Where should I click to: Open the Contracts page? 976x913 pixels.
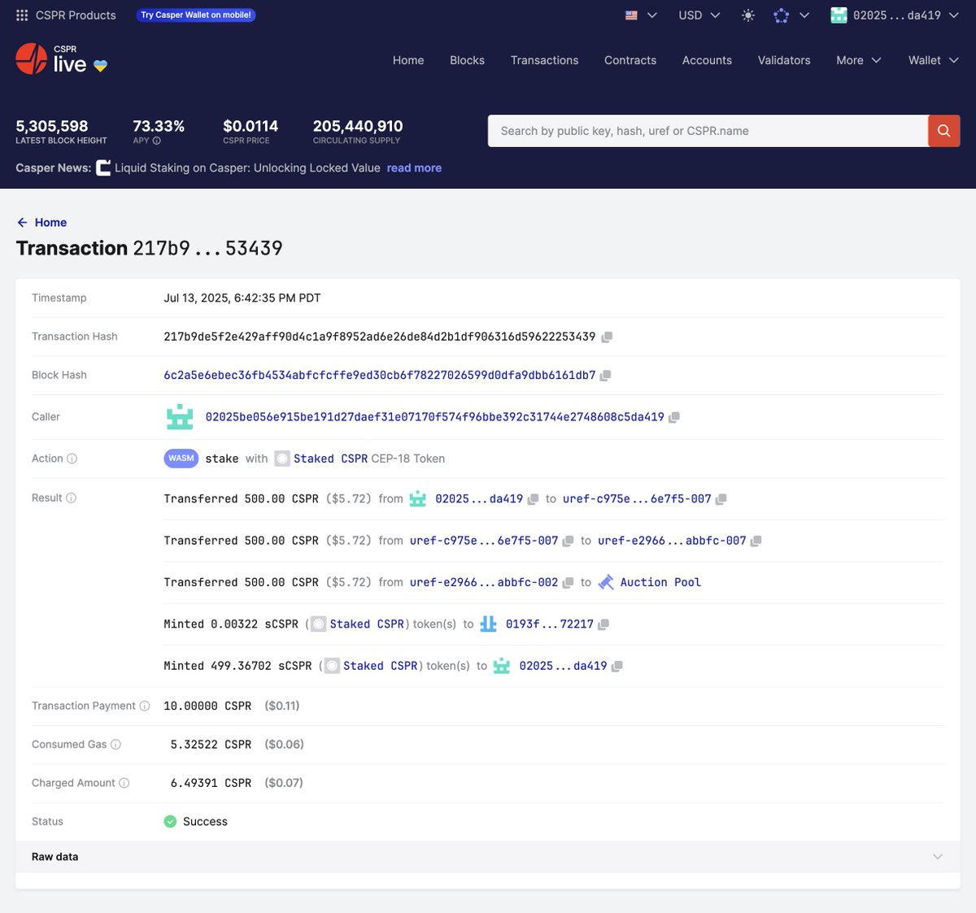click(630, 60)
